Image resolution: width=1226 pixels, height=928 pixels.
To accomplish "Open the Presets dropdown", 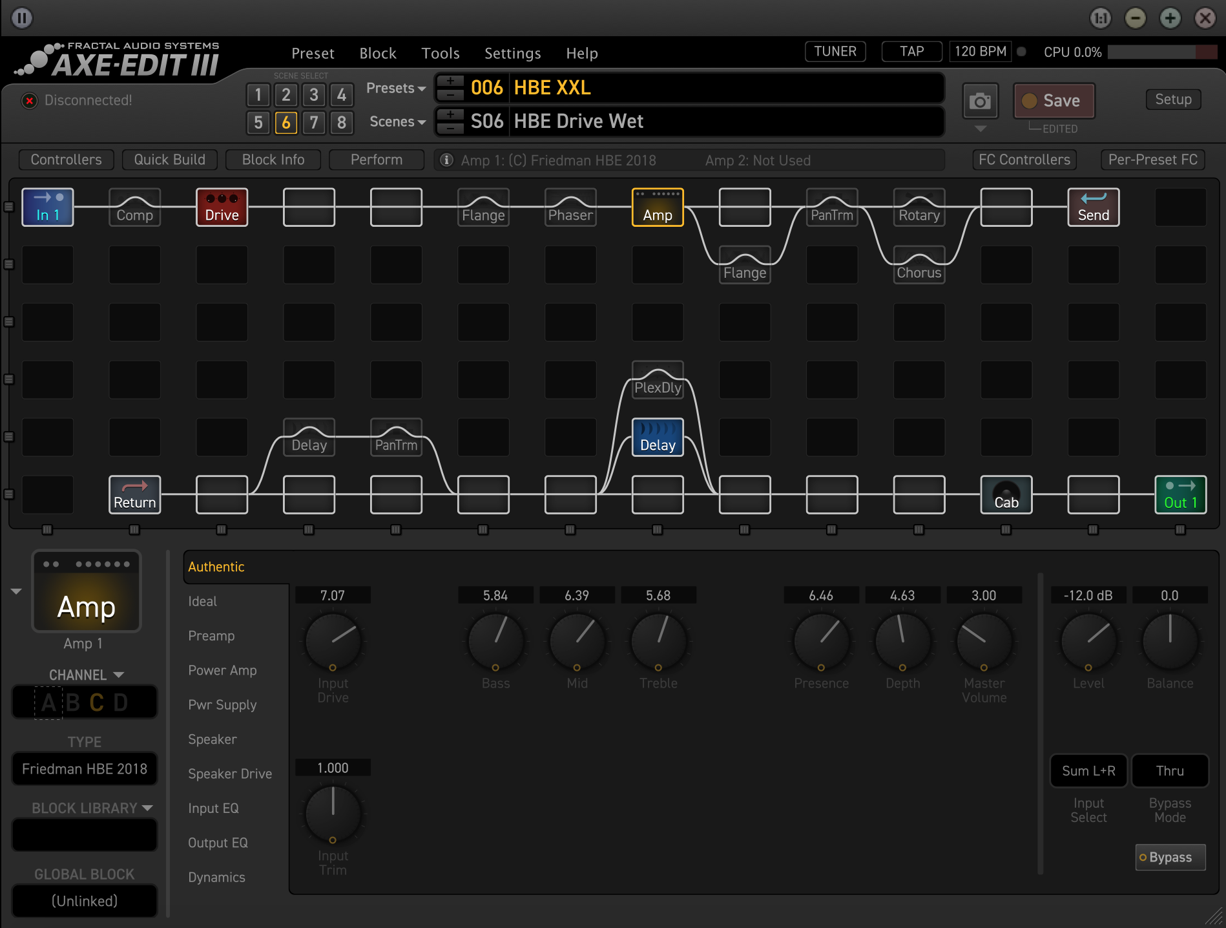I will tap(395, 88).
